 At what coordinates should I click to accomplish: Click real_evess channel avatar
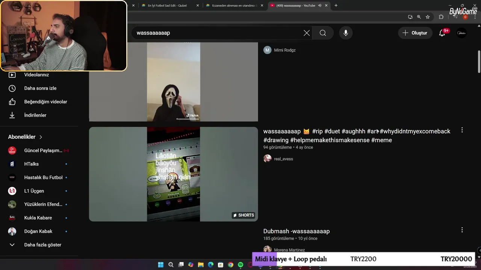(x=268, y=159)
